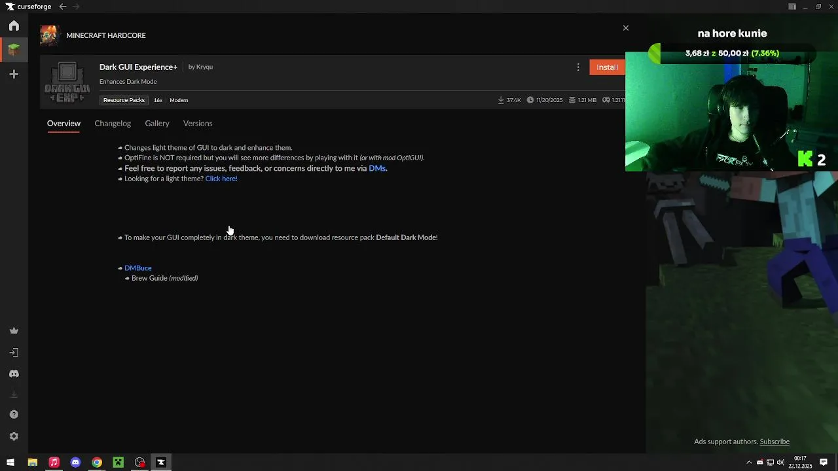
Task: Click the 'na hore kunie' overlay title
Action: tap(732, 33)
